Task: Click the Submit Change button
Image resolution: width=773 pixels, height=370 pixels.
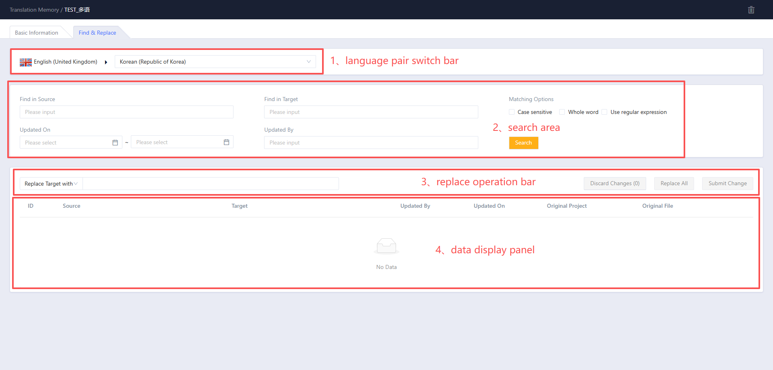Action: click(x=728, y=184)
